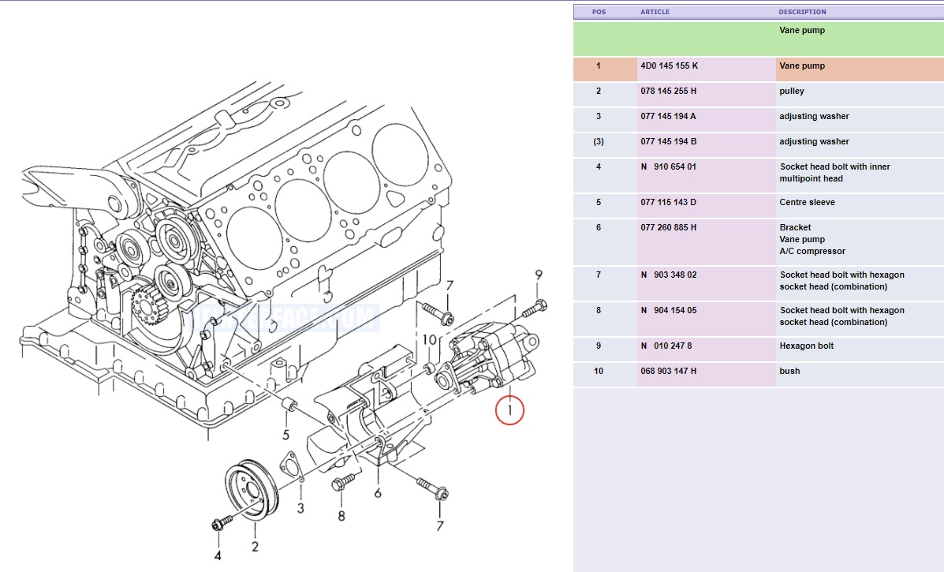Click the DESCRIPTION column header
This screenshot has height=572, width=944.
(802, 12)
